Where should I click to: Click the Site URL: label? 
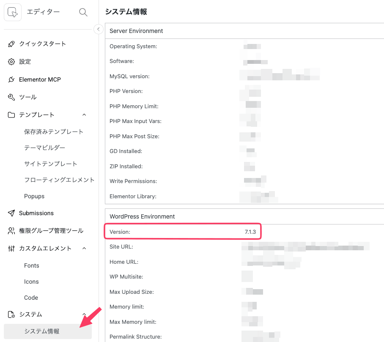click(121, 247)
